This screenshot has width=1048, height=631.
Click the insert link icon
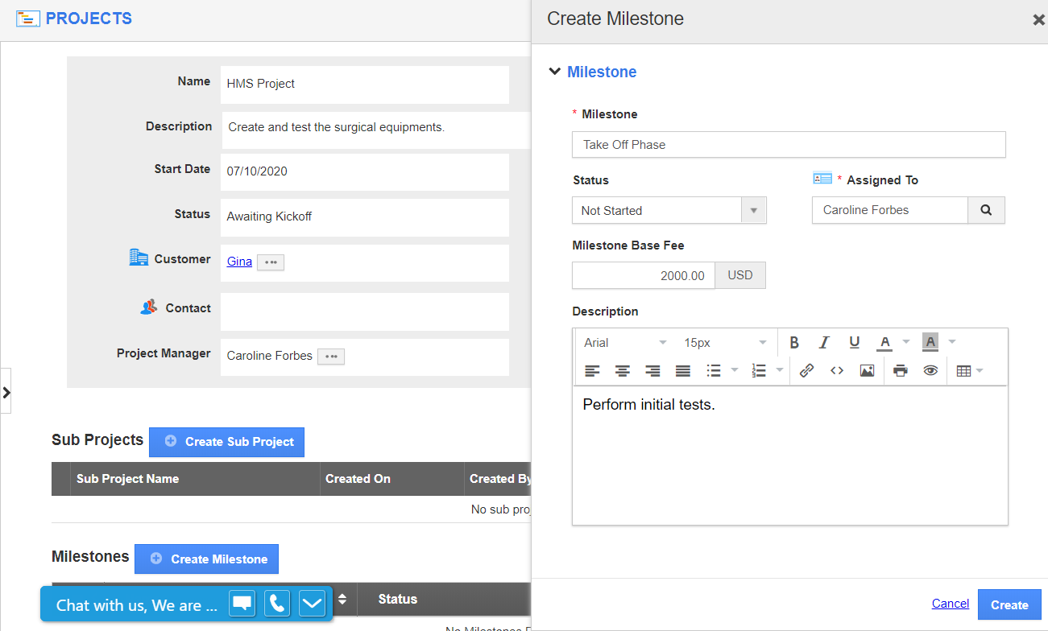(x=806, y=371)
